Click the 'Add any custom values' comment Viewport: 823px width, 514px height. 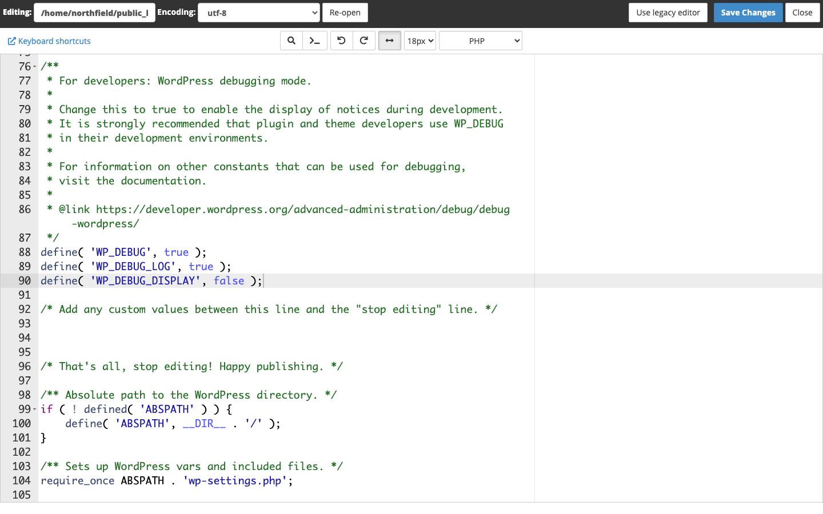(x=269, y=310)
